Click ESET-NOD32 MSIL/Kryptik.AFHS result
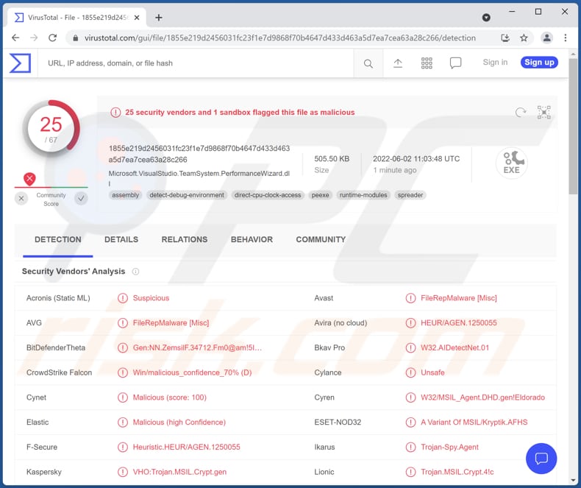 click(474, 422)
